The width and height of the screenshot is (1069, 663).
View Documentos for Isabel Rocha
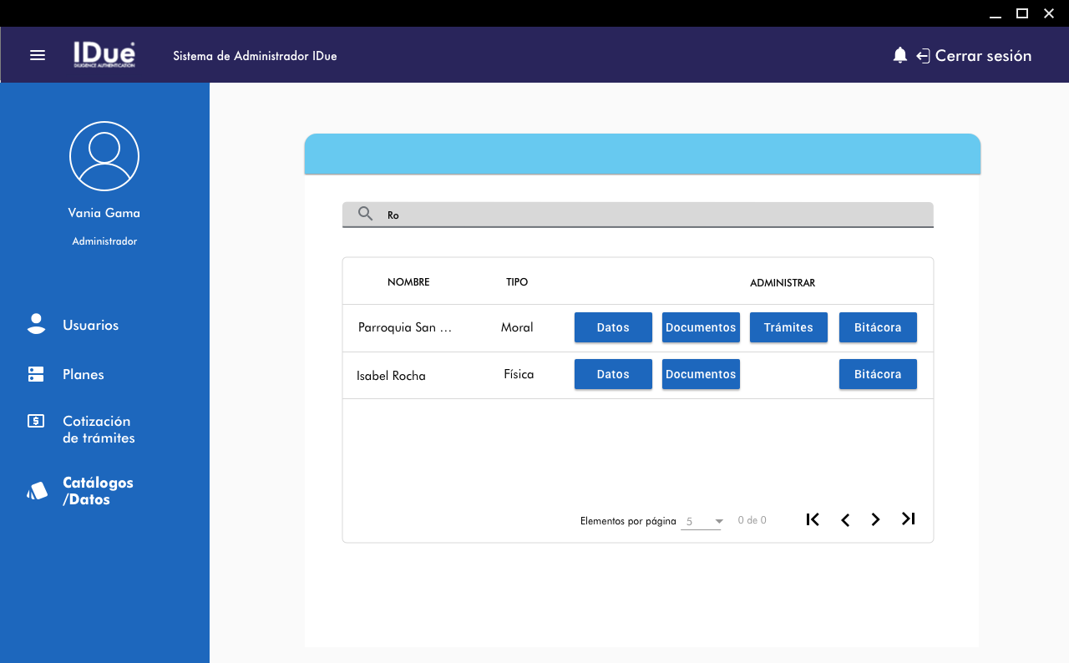(701, 374)
